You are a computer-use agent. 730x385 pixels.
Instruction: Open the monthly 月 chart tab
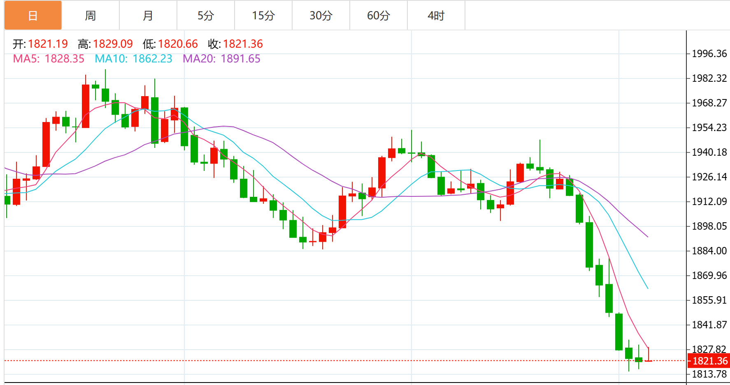(x=148, y=16)
